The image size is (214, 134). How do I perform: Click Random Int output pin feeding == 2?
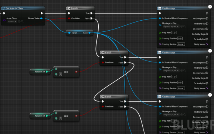[x=47, y=72]
